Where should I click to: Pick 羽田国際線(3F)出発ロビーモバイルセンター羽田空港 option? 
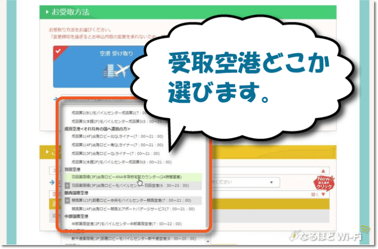pyautogui.click(x=133, y=186)
